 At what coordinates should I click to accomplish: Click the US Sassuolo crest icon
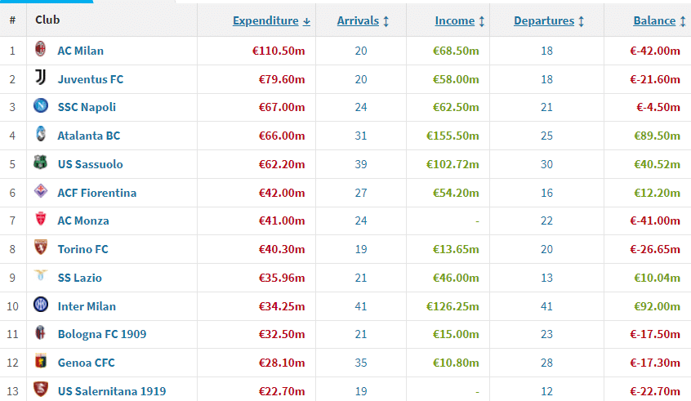[40, 163]
